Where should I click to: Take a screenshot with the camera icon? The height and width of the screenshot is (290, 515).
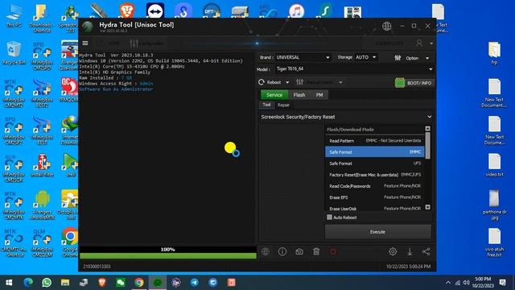tap(299, 252)
